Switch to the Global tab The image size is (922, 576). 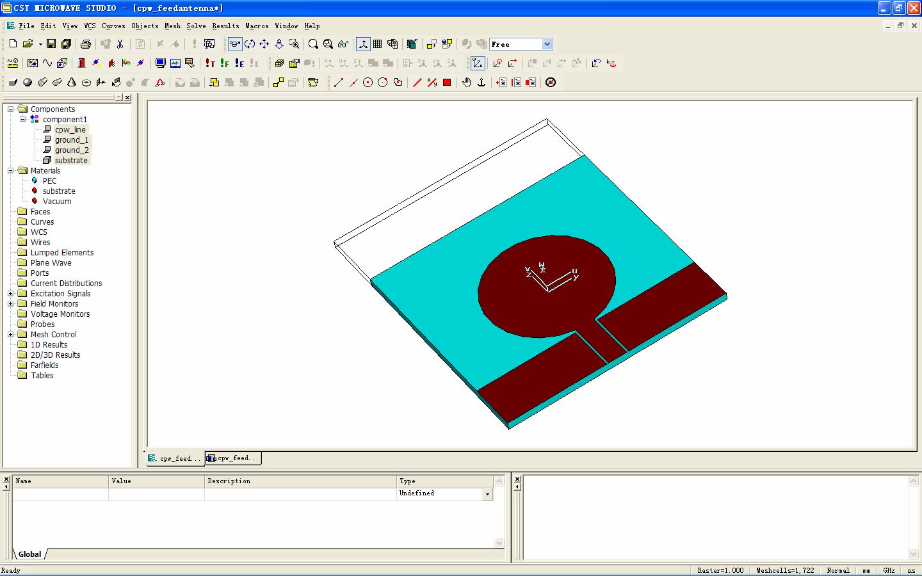[29, 554]
